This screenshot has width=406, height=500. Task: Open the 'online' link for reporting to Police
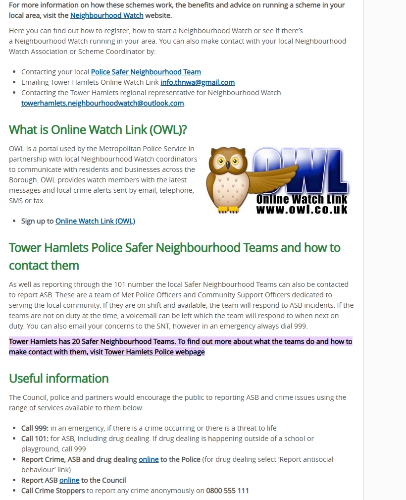click(x=149, y=459)
